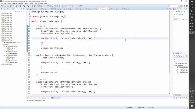Click the New file toolbar icon
195x109 pixels.
point(2,6)
